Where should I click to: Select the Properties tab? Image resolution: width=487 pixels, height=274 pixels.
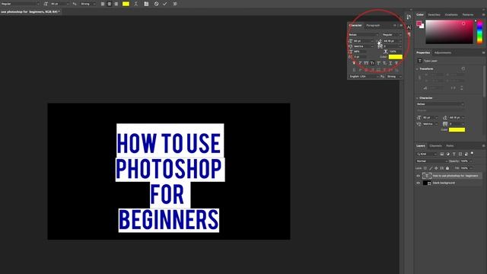[x=423, y=53]
